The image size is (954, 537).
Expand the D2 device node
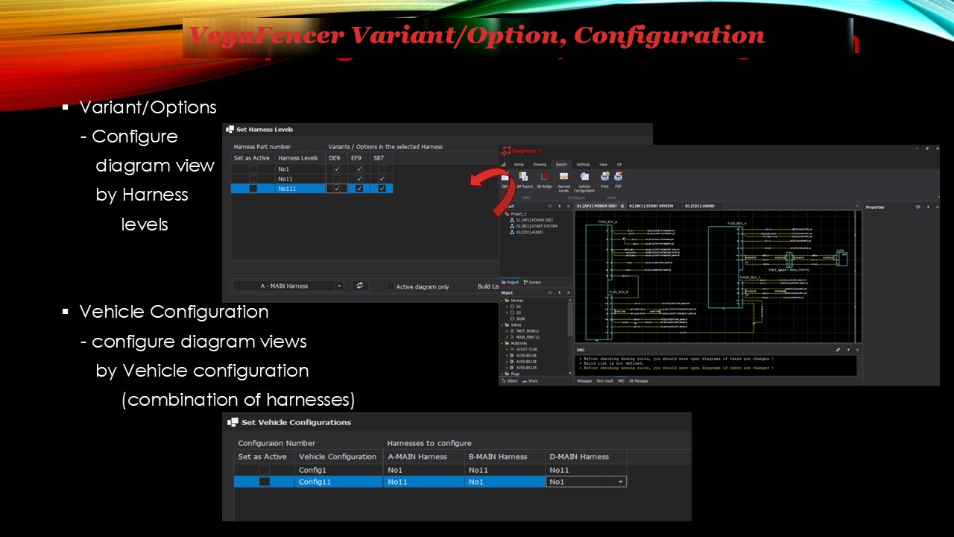(x=507, y=307)
